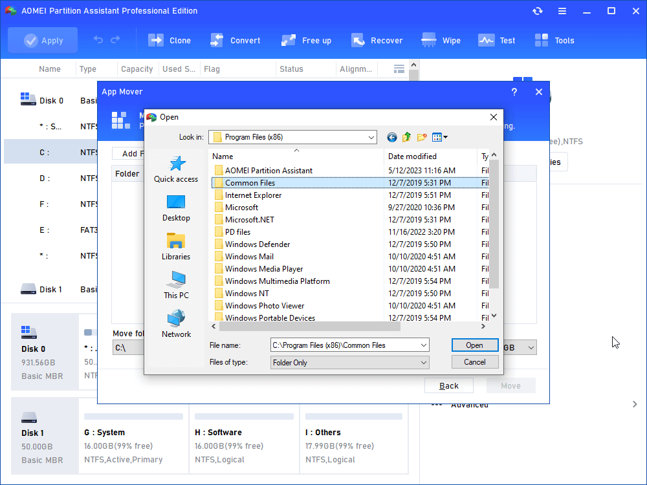
Task: Open the Wipe tool
Action: (441, 40)
